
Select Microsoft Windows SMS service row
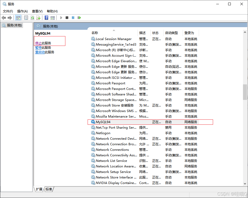[145, 111]
